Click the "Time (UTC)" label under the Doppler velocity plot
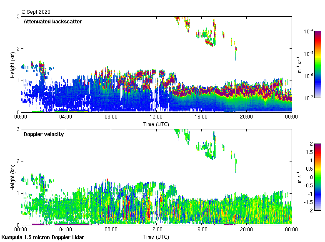 (x=156, y=237)
